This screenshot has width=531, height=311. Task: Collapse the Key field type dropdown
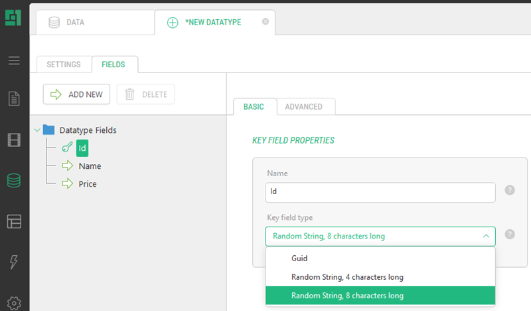click(x=486, y=236)
